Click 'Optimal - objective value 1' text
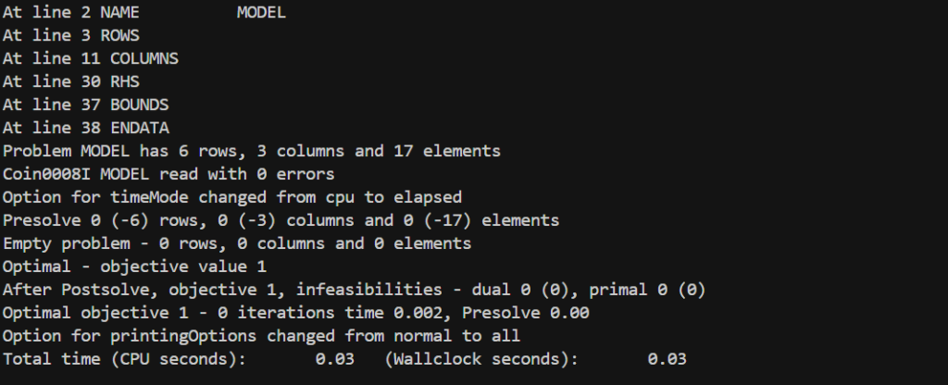 click(134, 267)
